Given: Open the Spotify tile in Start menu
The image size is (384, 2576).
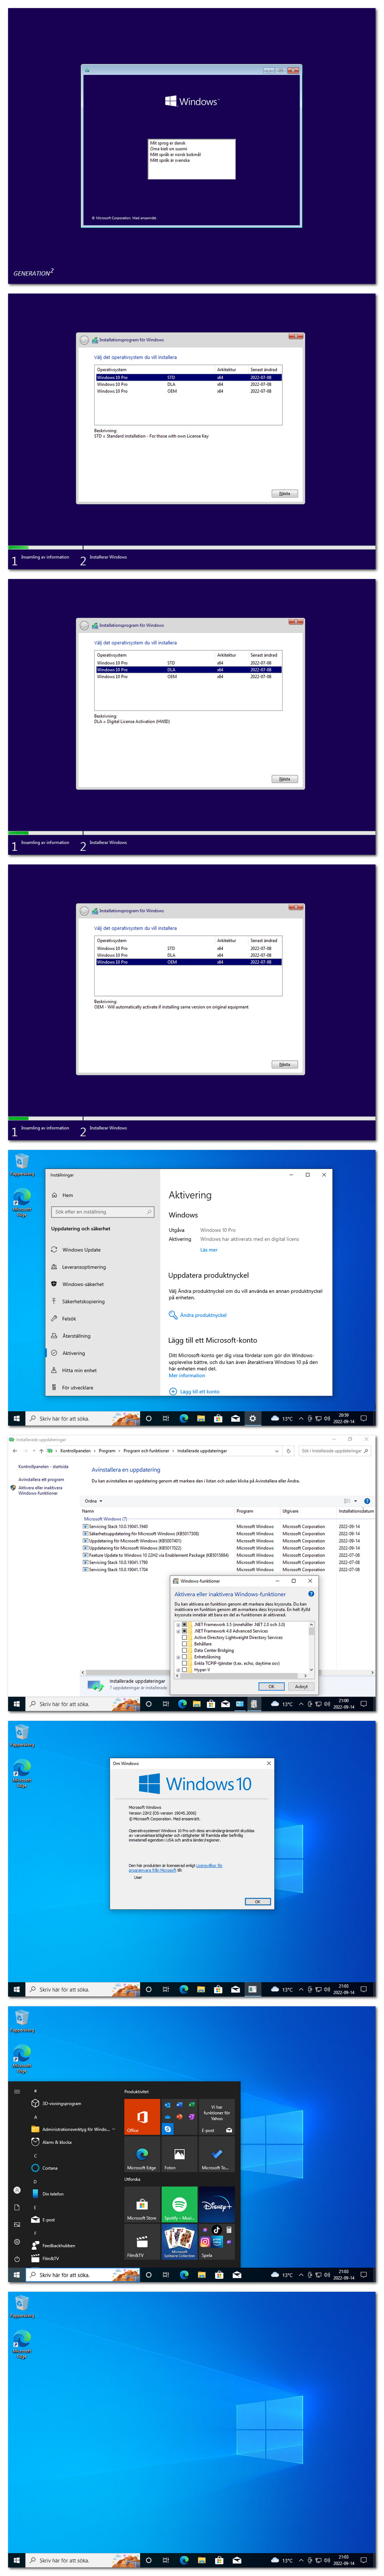Looking at the screenshot, I should (179, 2206).
